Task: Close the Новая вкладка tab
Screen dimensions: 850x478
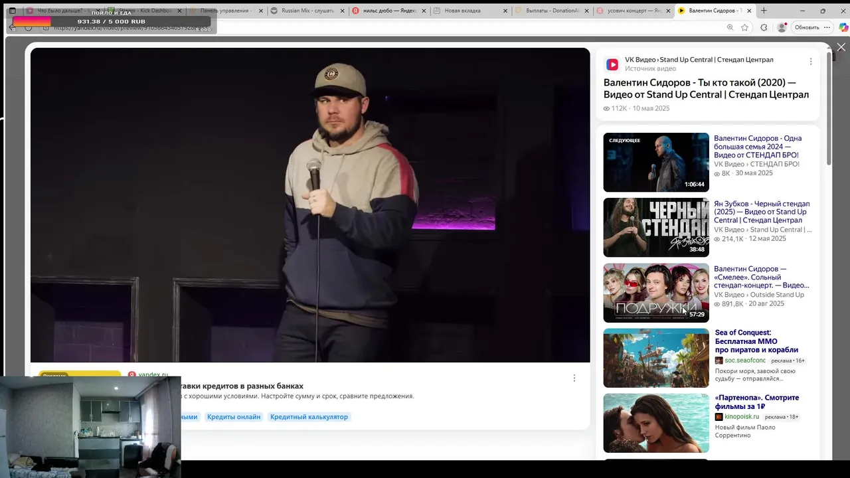Action: pyautogui.click(x=505, y=11)
